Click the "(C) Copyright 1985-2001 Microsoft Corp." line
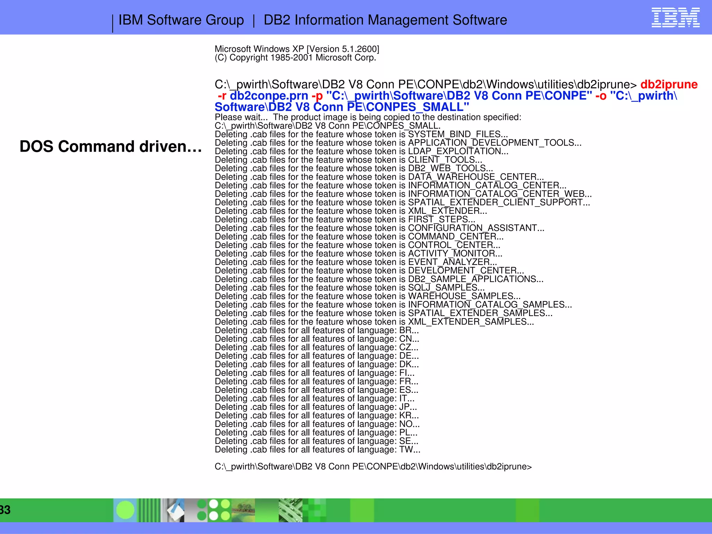Screen dimensions: 712x534 pyautogui.click(x=296, y=58)
